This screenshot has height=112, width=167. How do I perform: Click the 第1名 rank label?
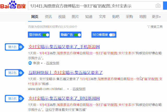coord(12,47)
